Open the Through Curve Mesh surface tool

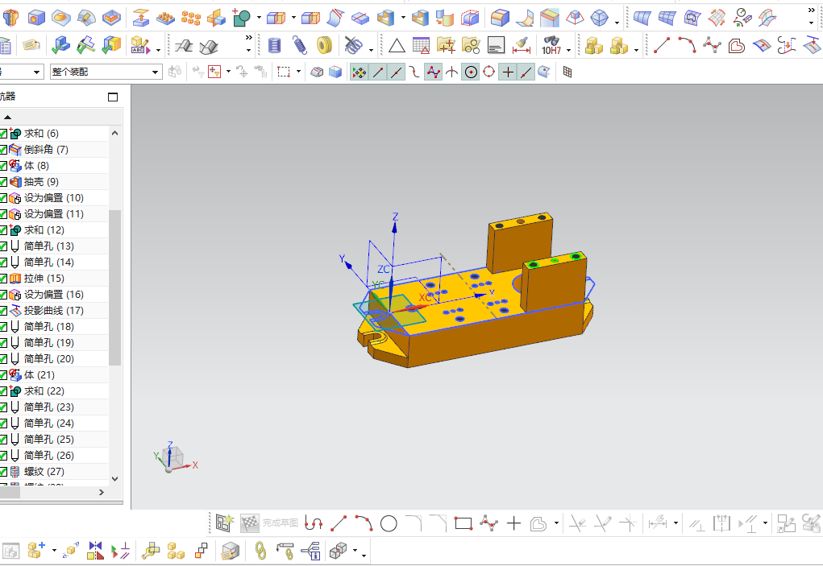click(667, 18)
